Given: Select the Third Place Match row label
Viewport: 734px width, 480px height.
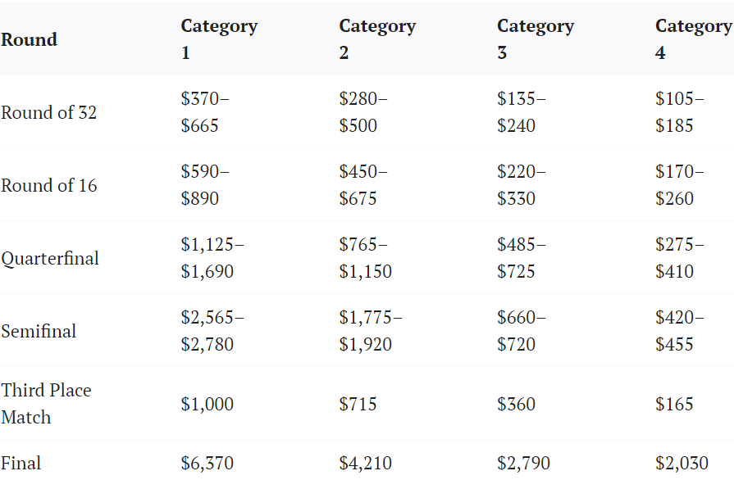Looking at the screenshot, I should [46, 403].
